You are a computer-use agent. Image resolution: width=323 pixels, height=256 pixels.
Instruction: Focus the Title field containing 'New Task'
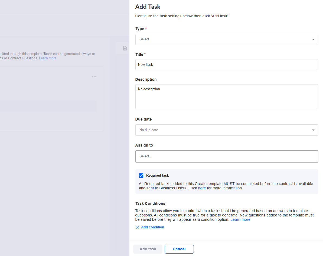click(x=227, y=65)
